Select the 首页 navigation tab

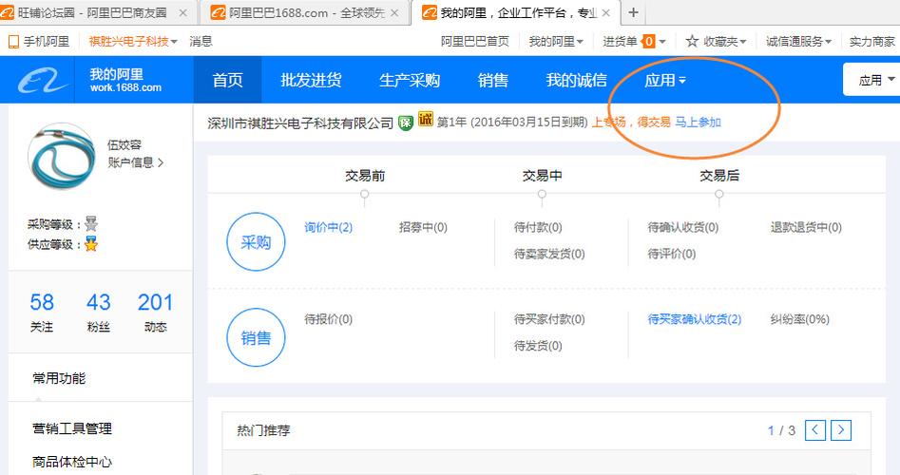coord(227,80)
